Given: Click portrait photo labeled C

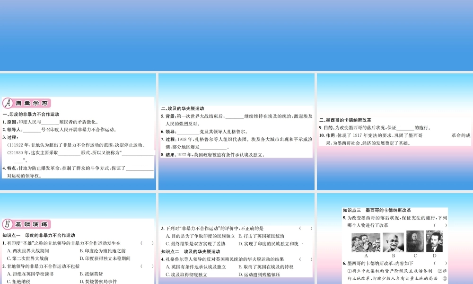Looking at the screenshot, I should tap(415, 241).
